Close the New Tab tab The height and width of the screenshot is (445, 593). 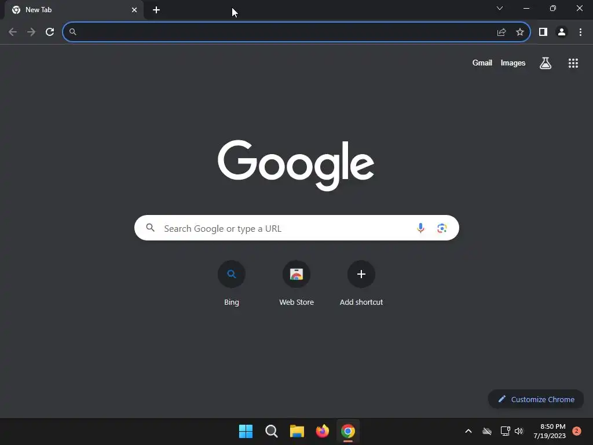click(134, 10)
